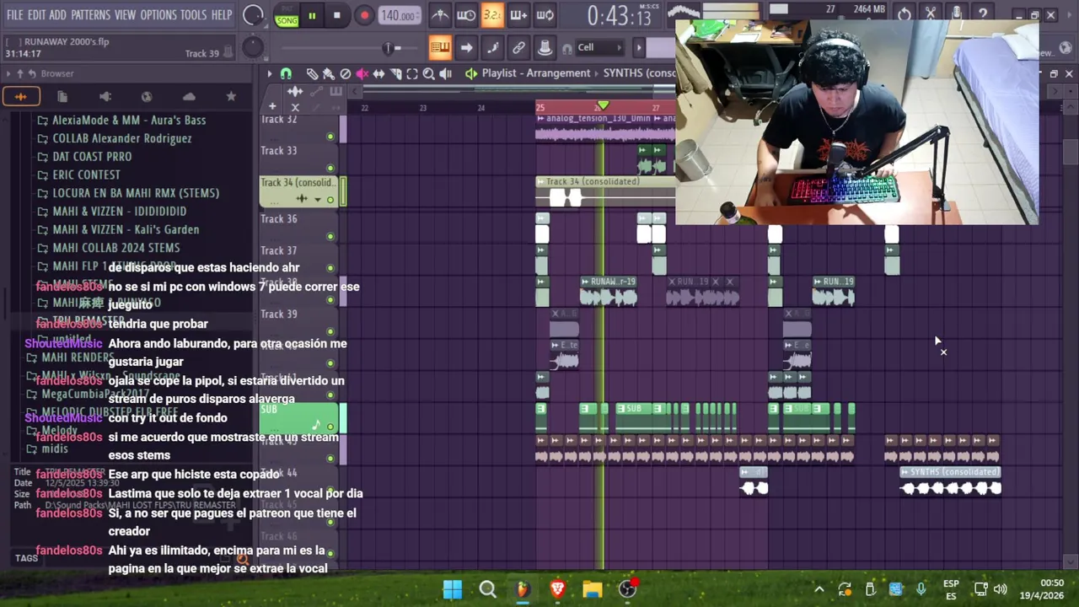Select the browser files tab icon
This screenshot has width=1079, height=607.
tap(62, 96)
